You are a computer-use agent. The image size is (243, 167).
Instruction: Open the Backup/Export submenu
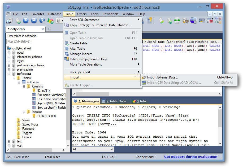click(x=103, y=72)
